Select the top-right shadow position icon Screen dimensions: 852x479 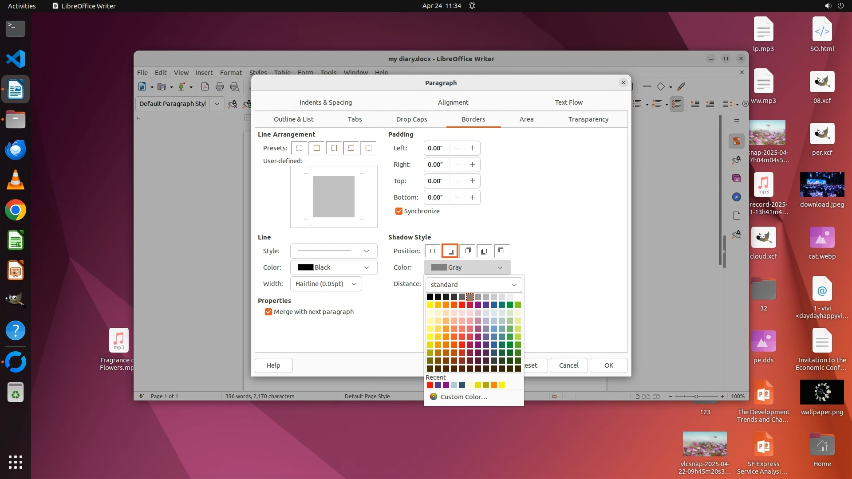pyautogui.click(x=467, y=251)
